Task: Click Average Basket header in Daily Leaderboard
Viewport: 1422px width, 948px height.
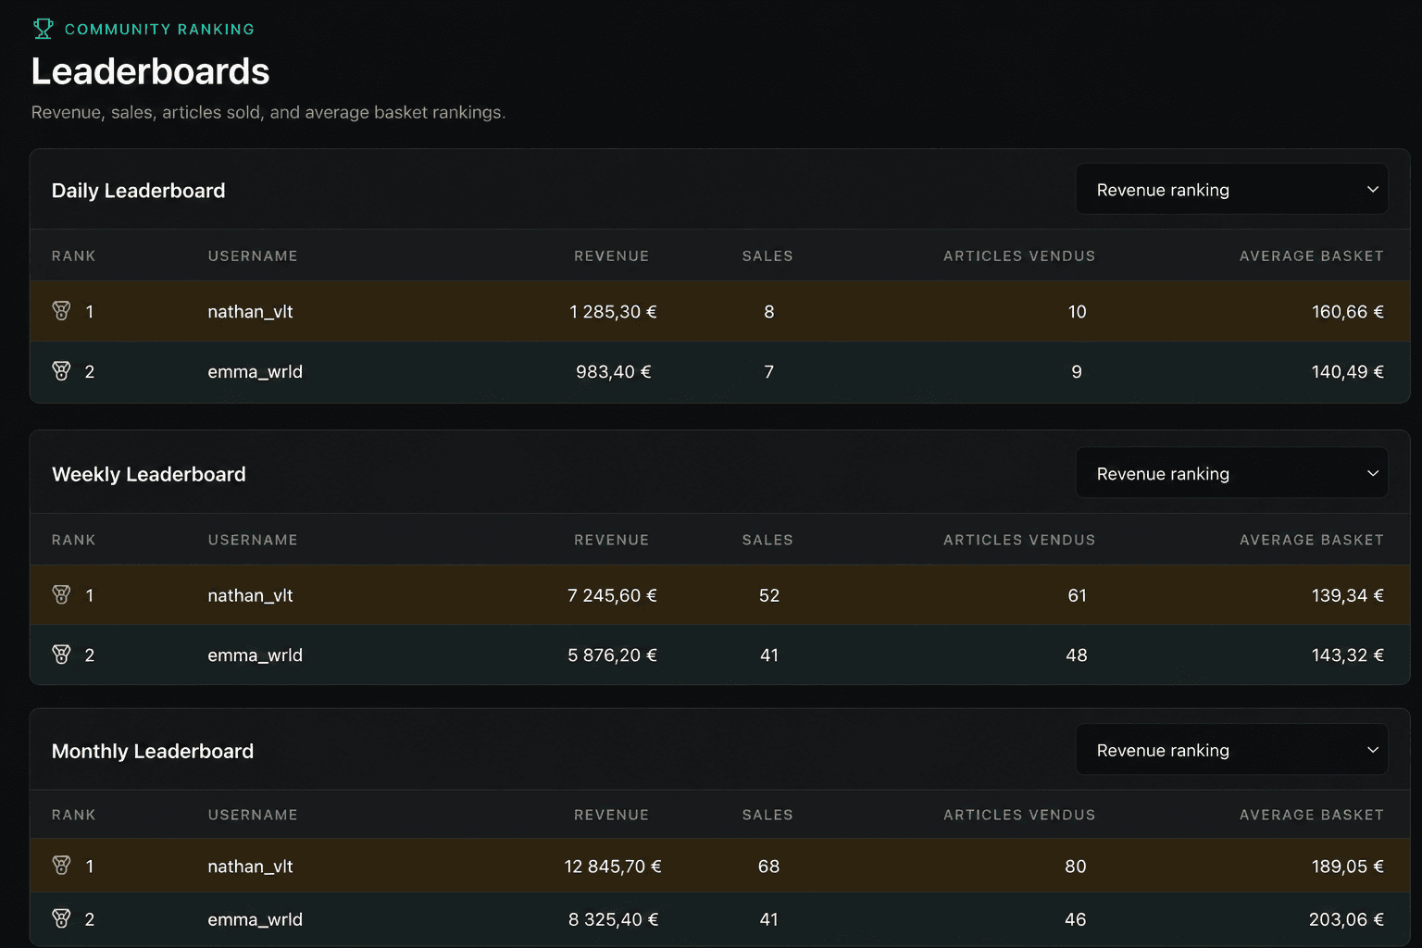Action: pos(1312,256)
